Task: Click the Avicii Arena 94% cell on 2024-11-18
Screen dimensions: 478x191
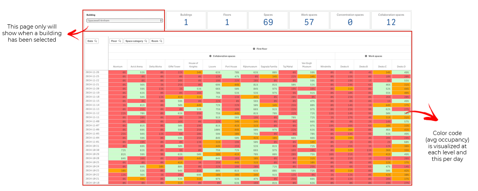Action: coord(137,97)
